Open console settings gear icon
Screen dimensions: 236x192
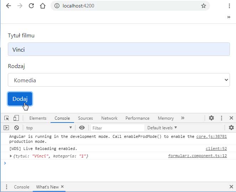coord(231,128)
